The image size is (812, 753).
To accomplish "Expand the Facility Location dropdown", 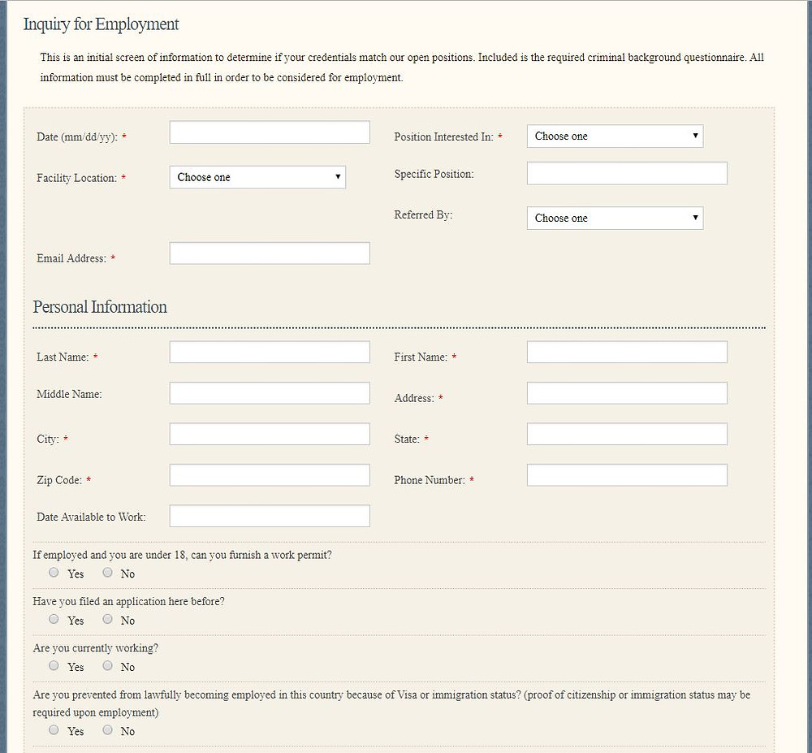I will click(x=257, y=177).
